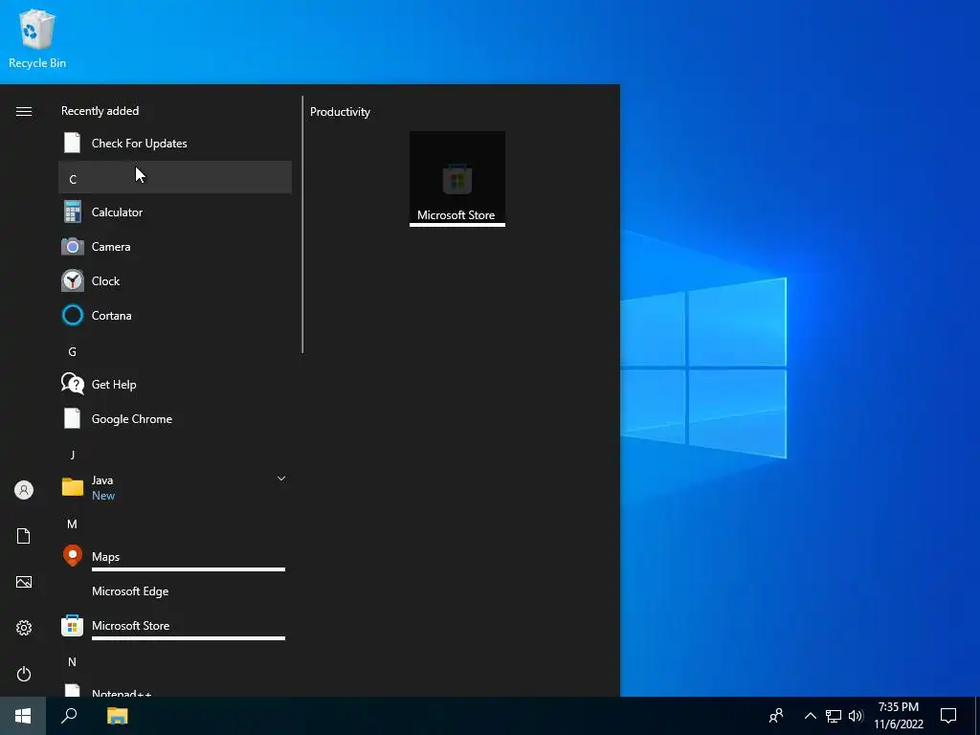
Task: Open Pictures from the Start sidebar
Action: tap(24, 582)
